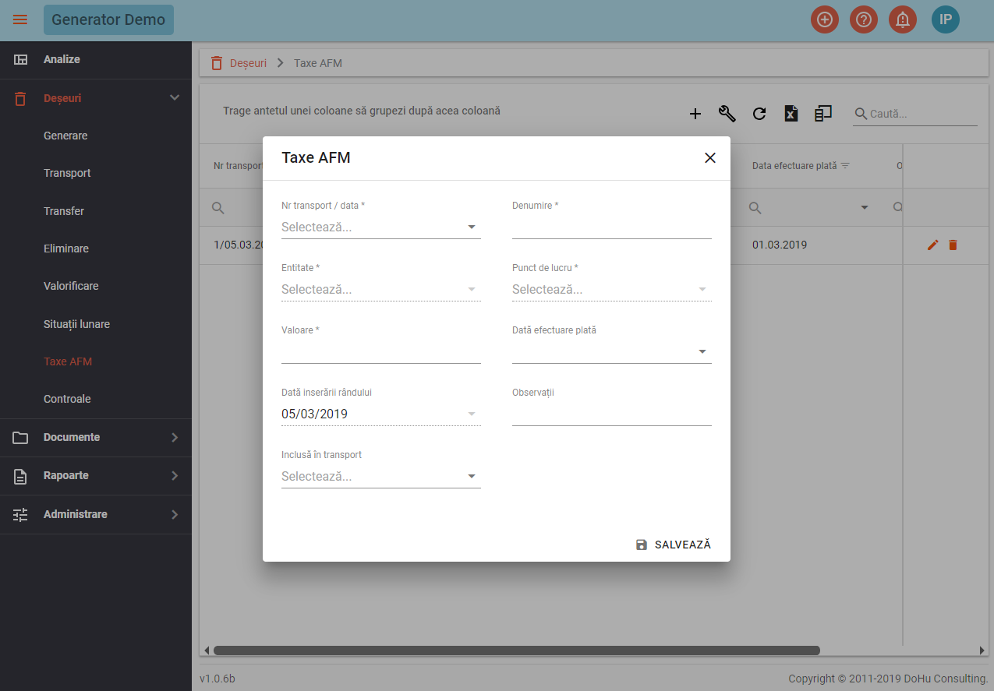
Task: Click the 01.03.2019 table cell
Action: point(780,245)
